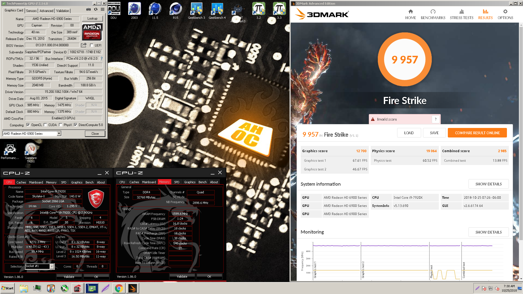Image resolution: width=523 pixels, height=294 pixels.
Task: Click the Action Center flag tray icon
Action: [x=484, y=288]
